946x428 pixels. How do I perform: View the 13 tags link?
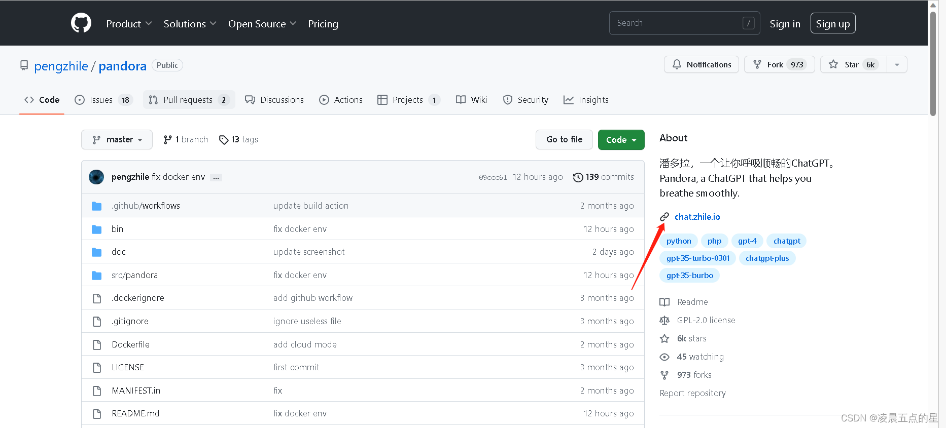point(238,139)
